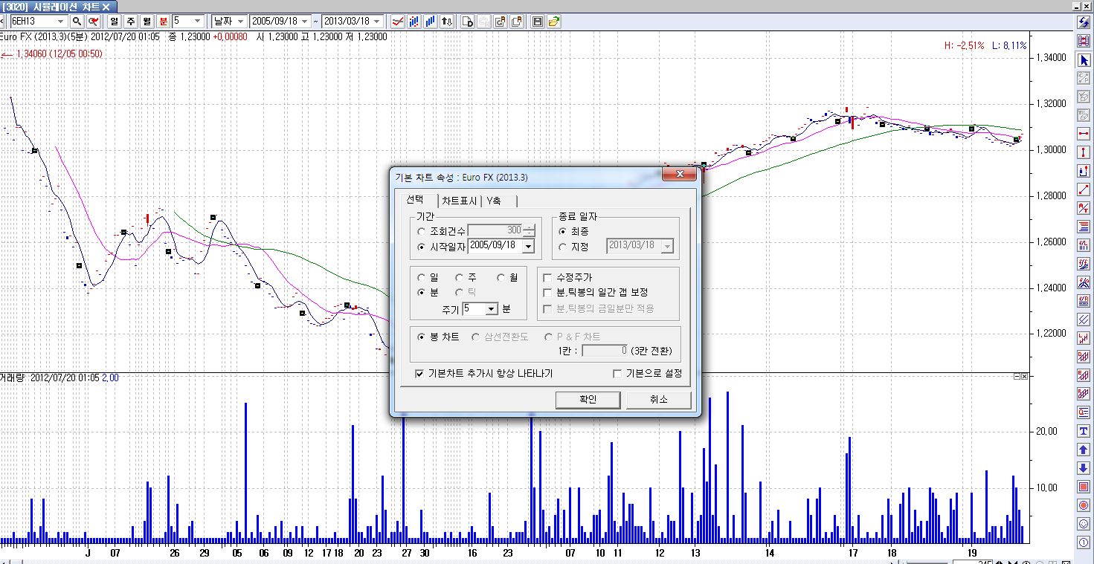Open the yellow folder toolbar icon
1094x564 pixels.
click(554, 22)
